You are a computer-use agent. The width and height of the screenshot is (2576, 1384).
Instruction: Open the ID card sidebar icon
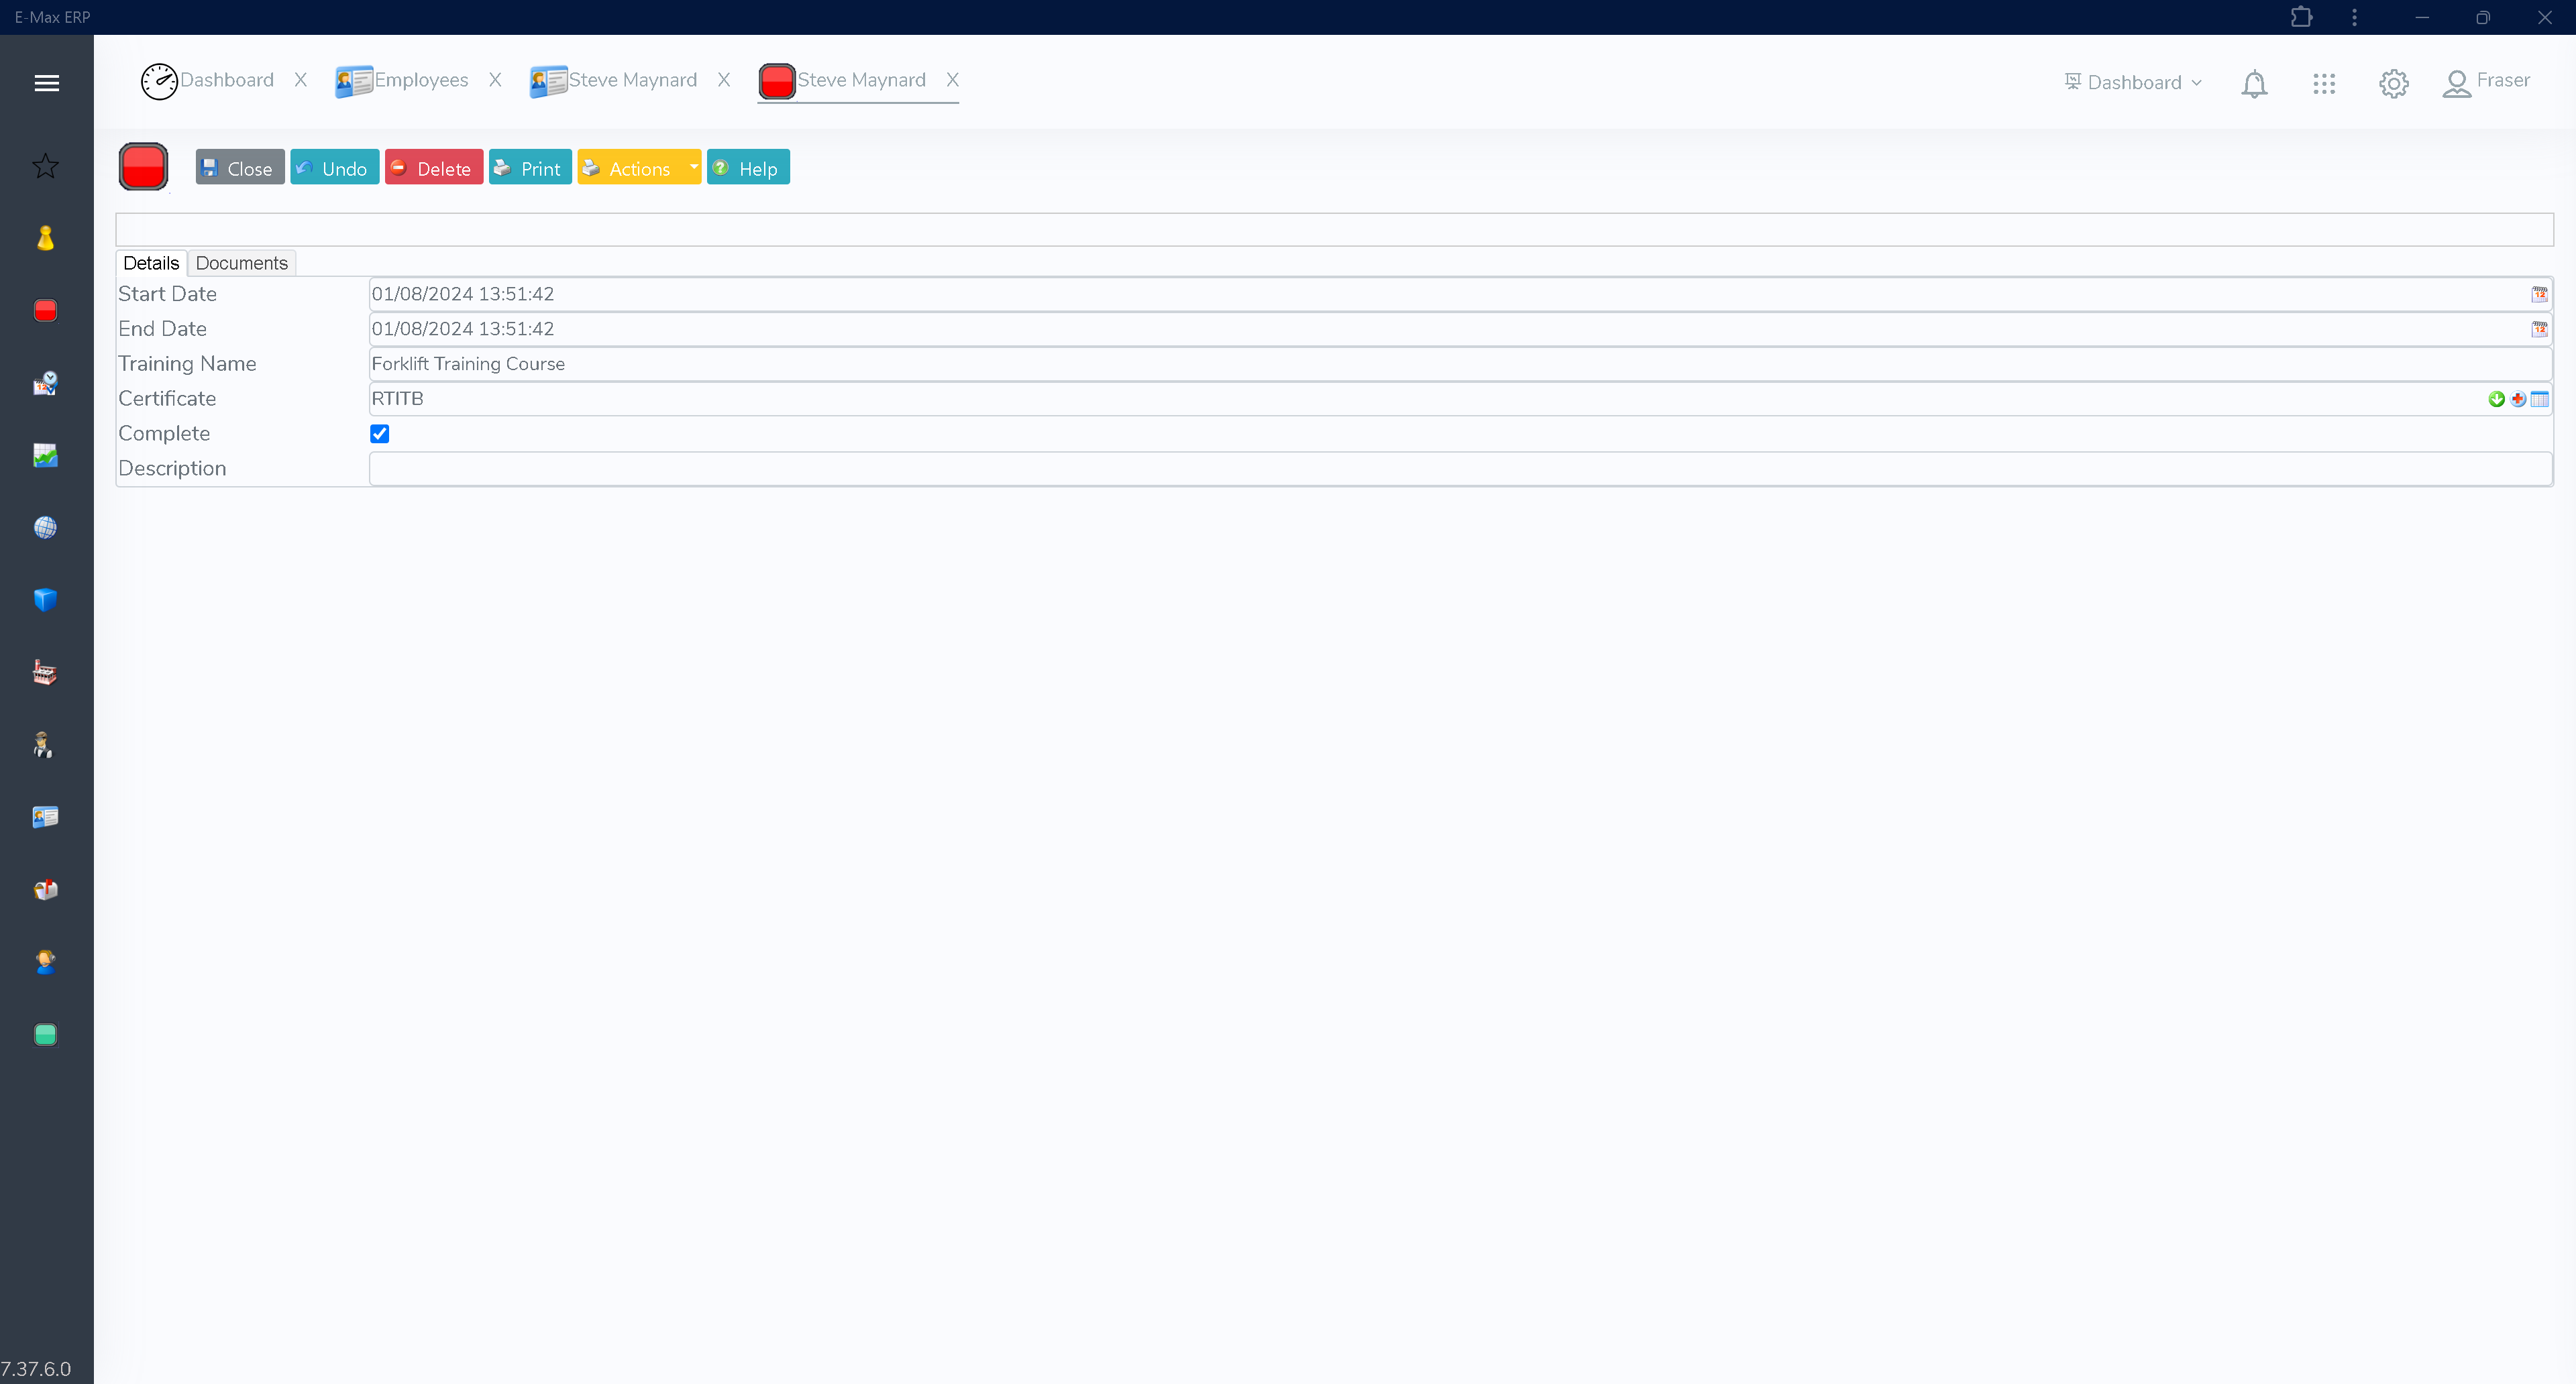pos(45,817)
